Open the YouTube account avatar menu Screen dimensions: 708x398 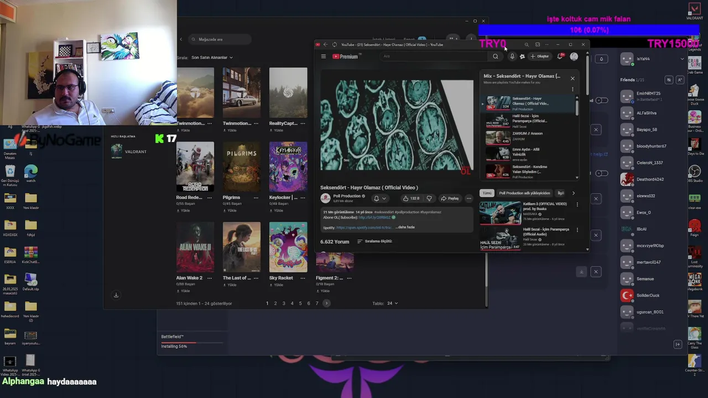pyautogui.click(x=574, y=56)
